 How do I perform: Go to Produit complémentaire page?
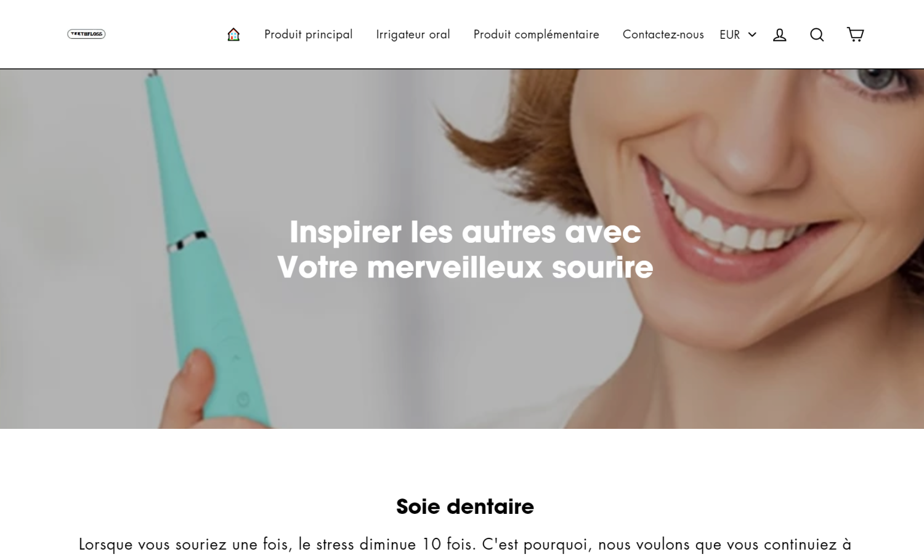(537, 35)
